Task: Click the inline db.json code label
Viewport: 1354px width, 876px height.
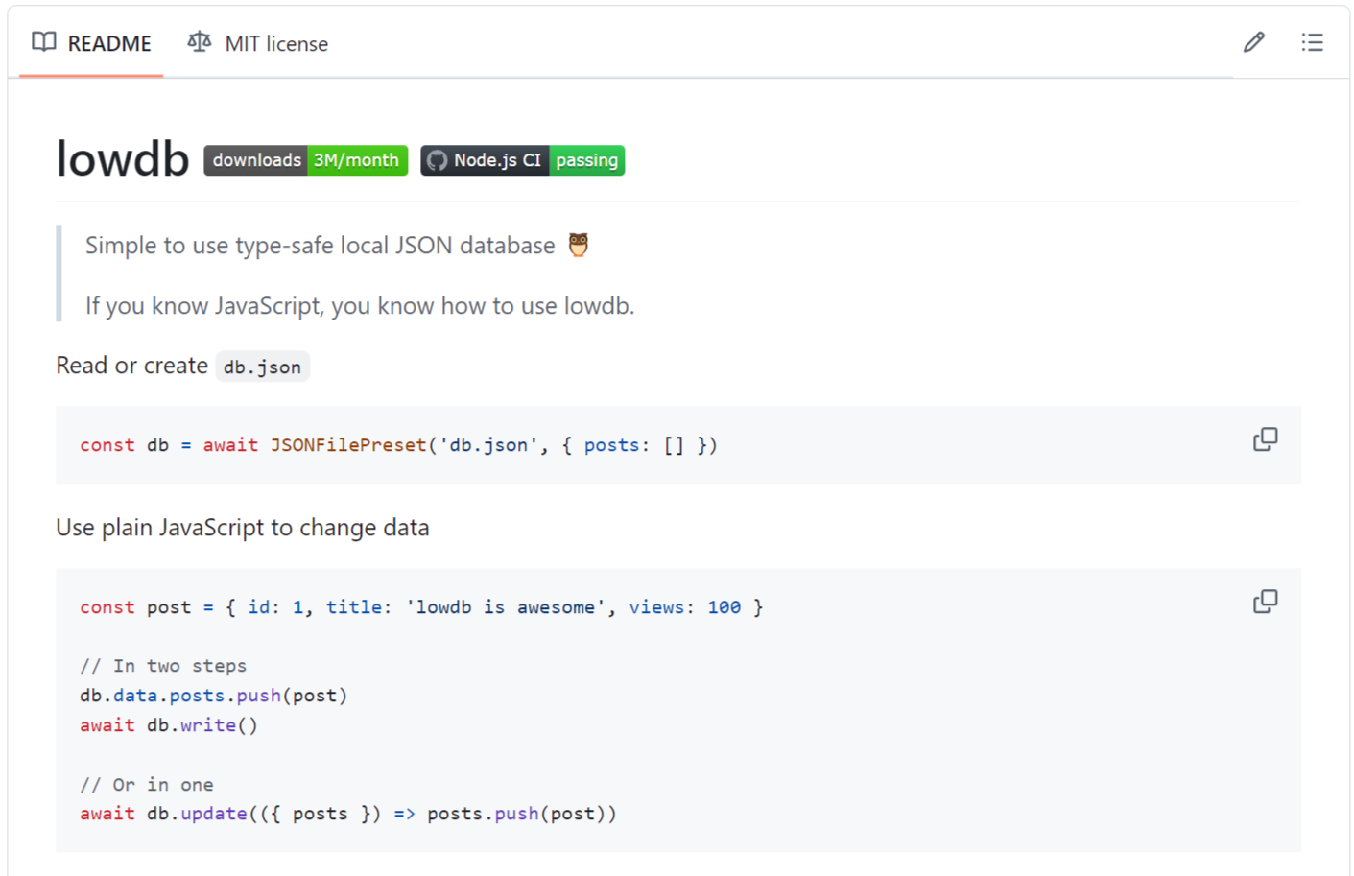Action: pos(262,367)
